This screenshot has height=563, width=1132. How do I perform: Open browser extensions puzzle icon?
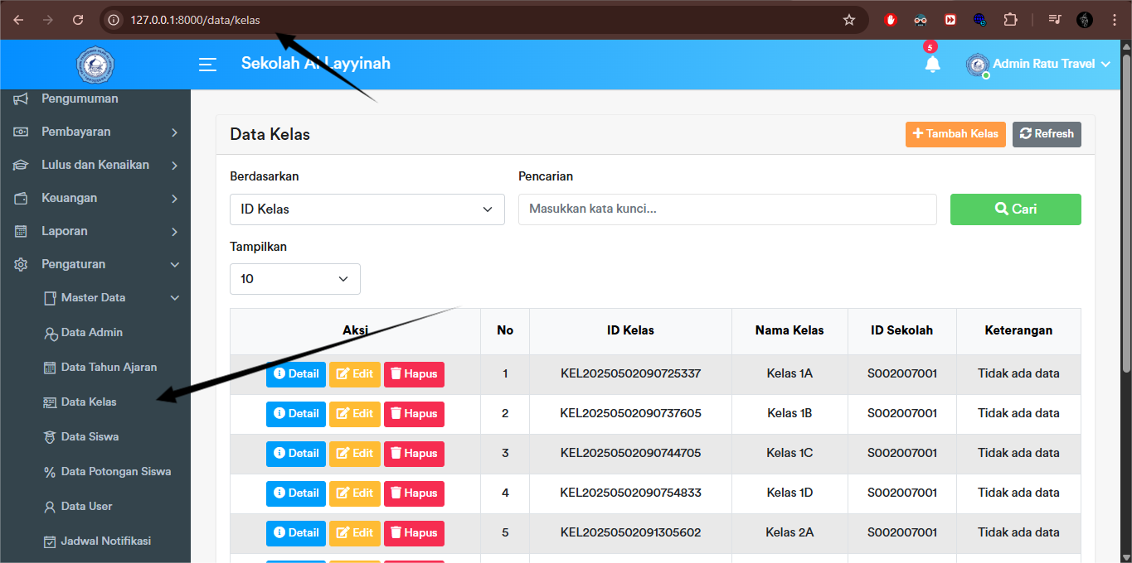[x=1010, y=20]
